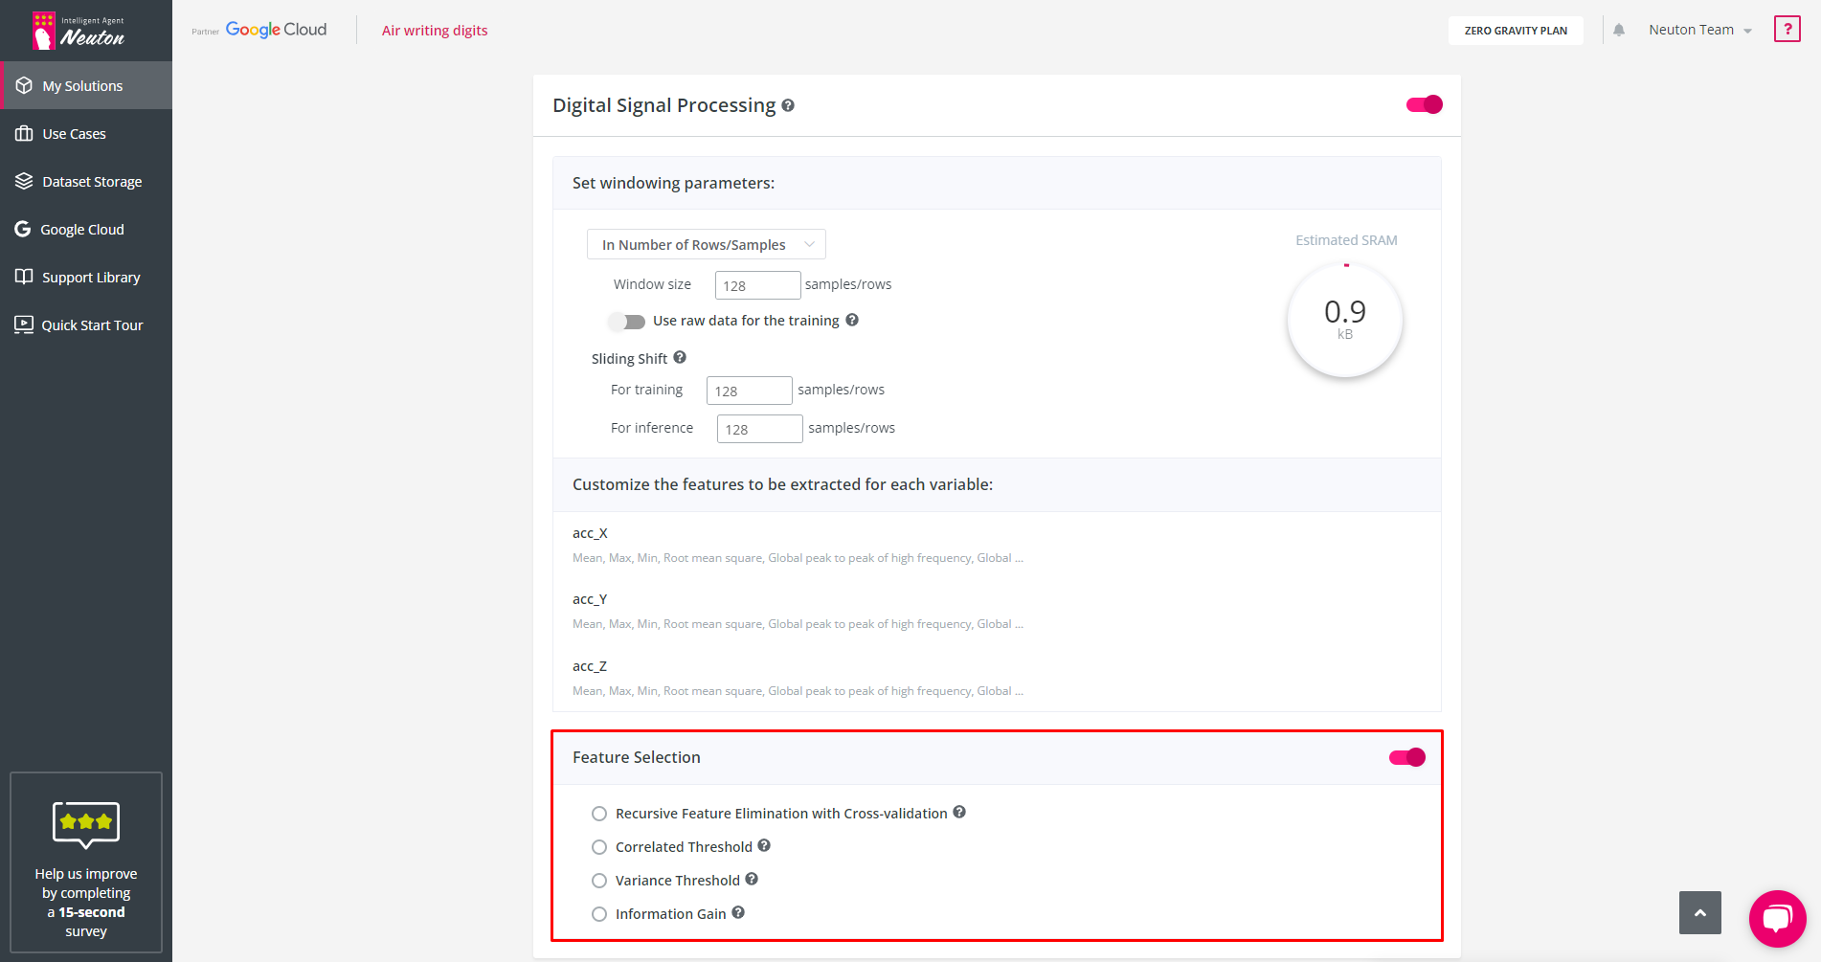Screen dimensions: 1821x962
Task: Click the three-star survey icon
Action: point(86,823)
